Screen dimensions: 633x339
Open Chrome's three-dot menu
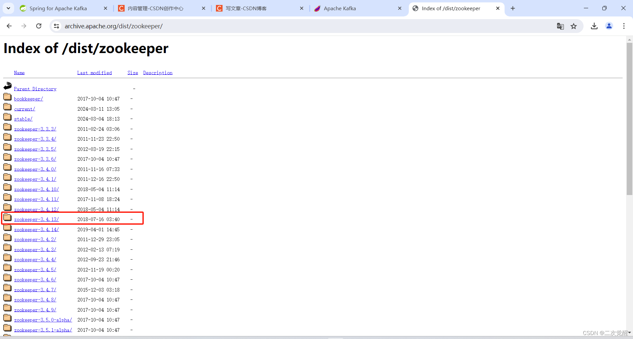tap(624, 26)
